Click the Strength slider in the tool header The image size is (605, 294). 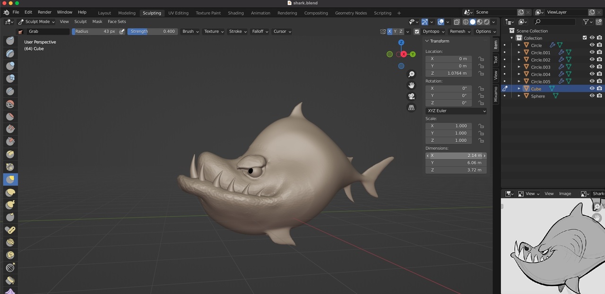click(152, 31)
